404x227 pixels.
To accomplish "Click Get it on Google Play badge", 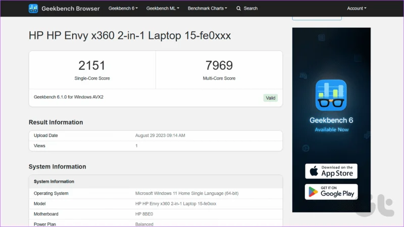I will coord(331,192).
